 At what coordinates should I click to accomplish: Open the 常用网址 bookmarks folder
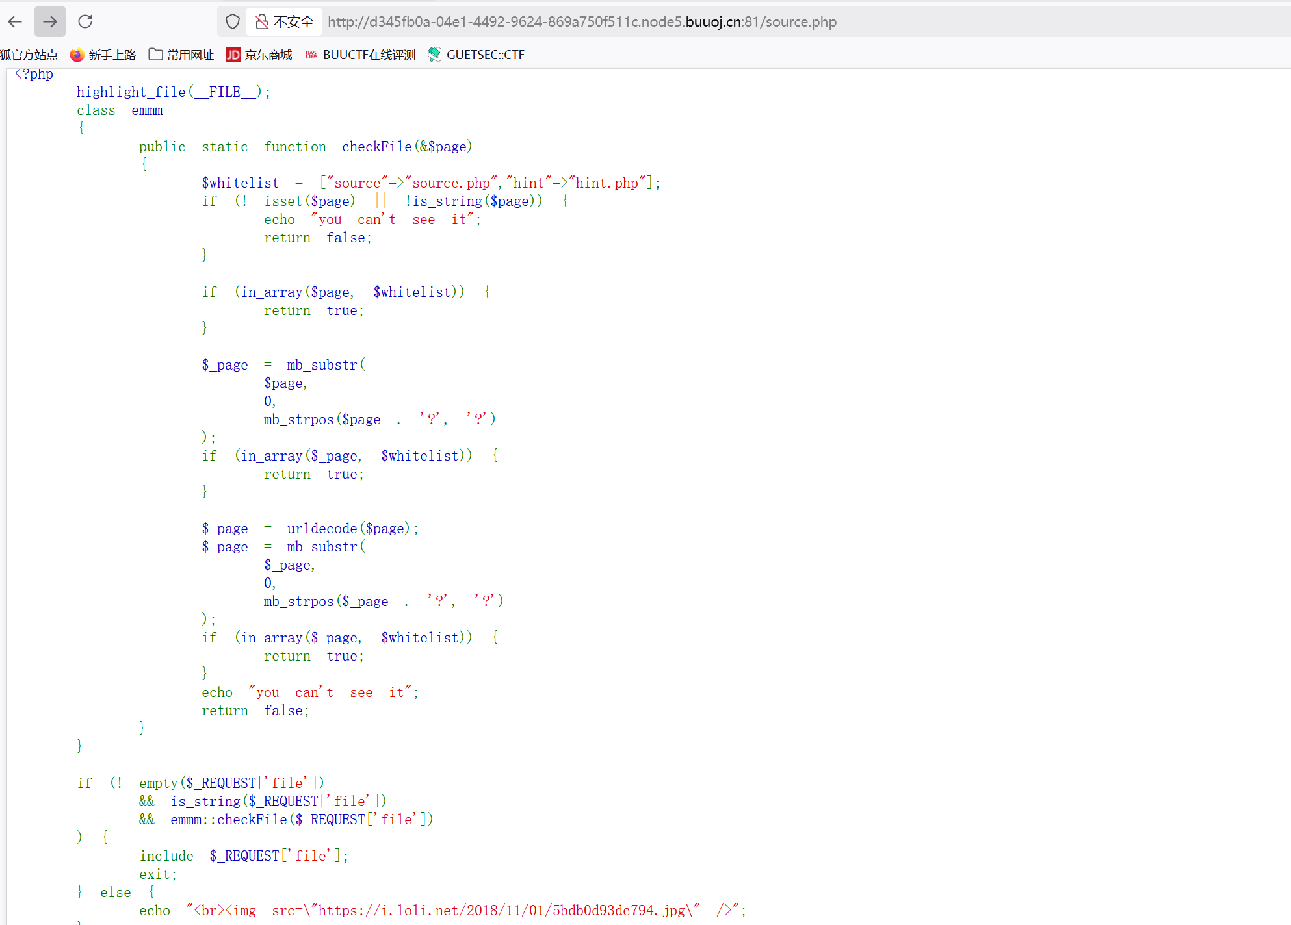[x=181, y=55]
